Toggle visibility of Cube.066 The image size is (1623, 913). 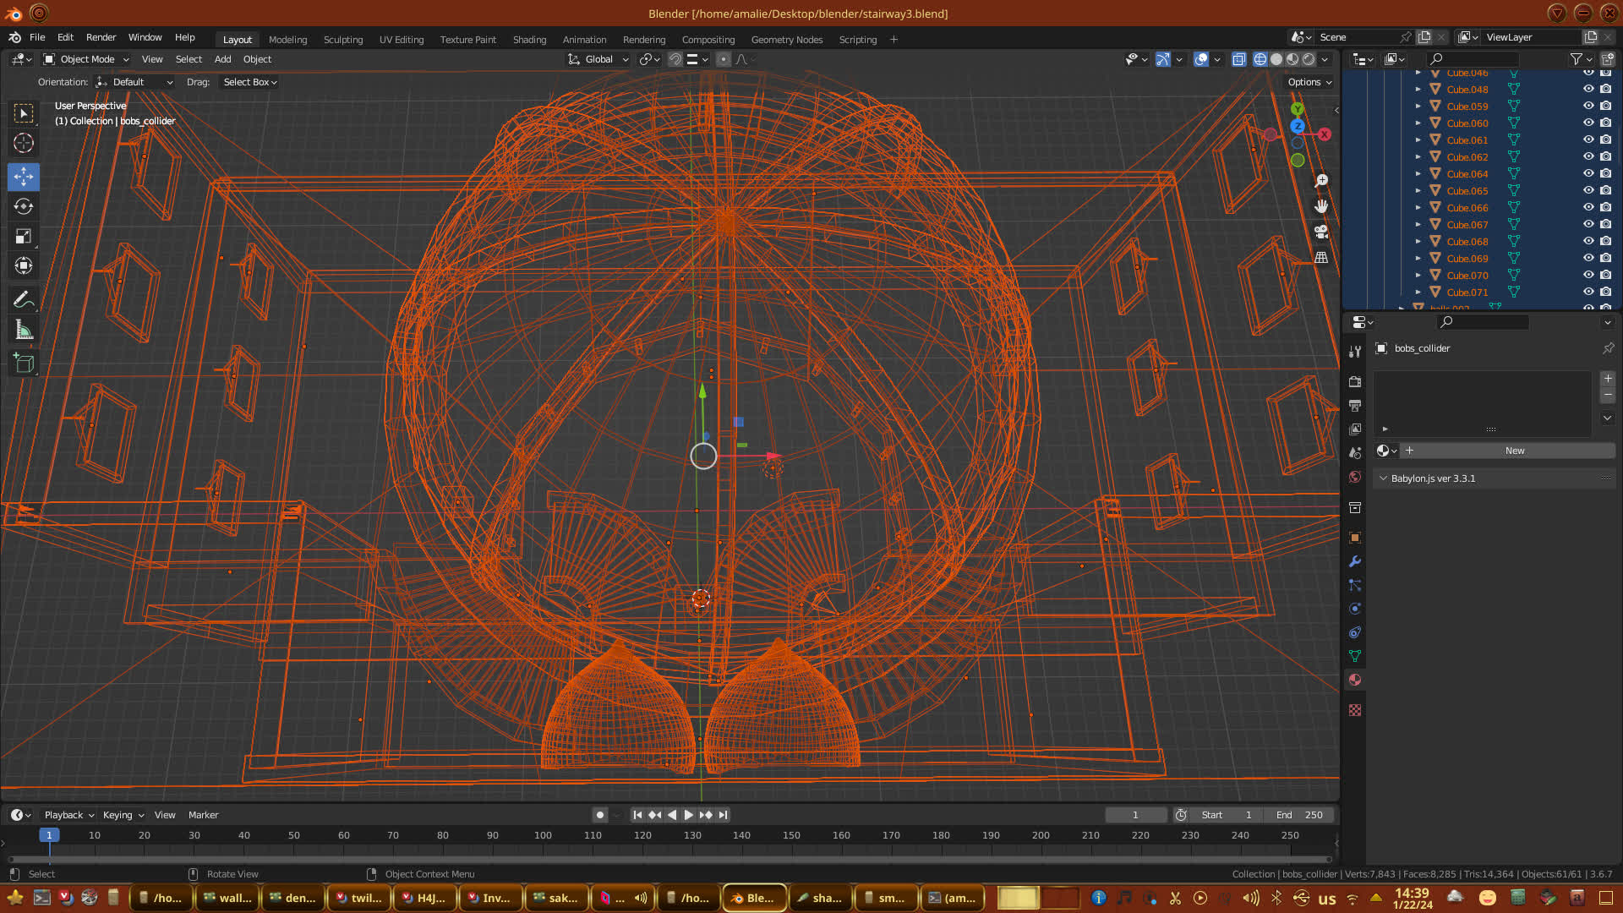pyautogui.click(x=1588, y=208)
